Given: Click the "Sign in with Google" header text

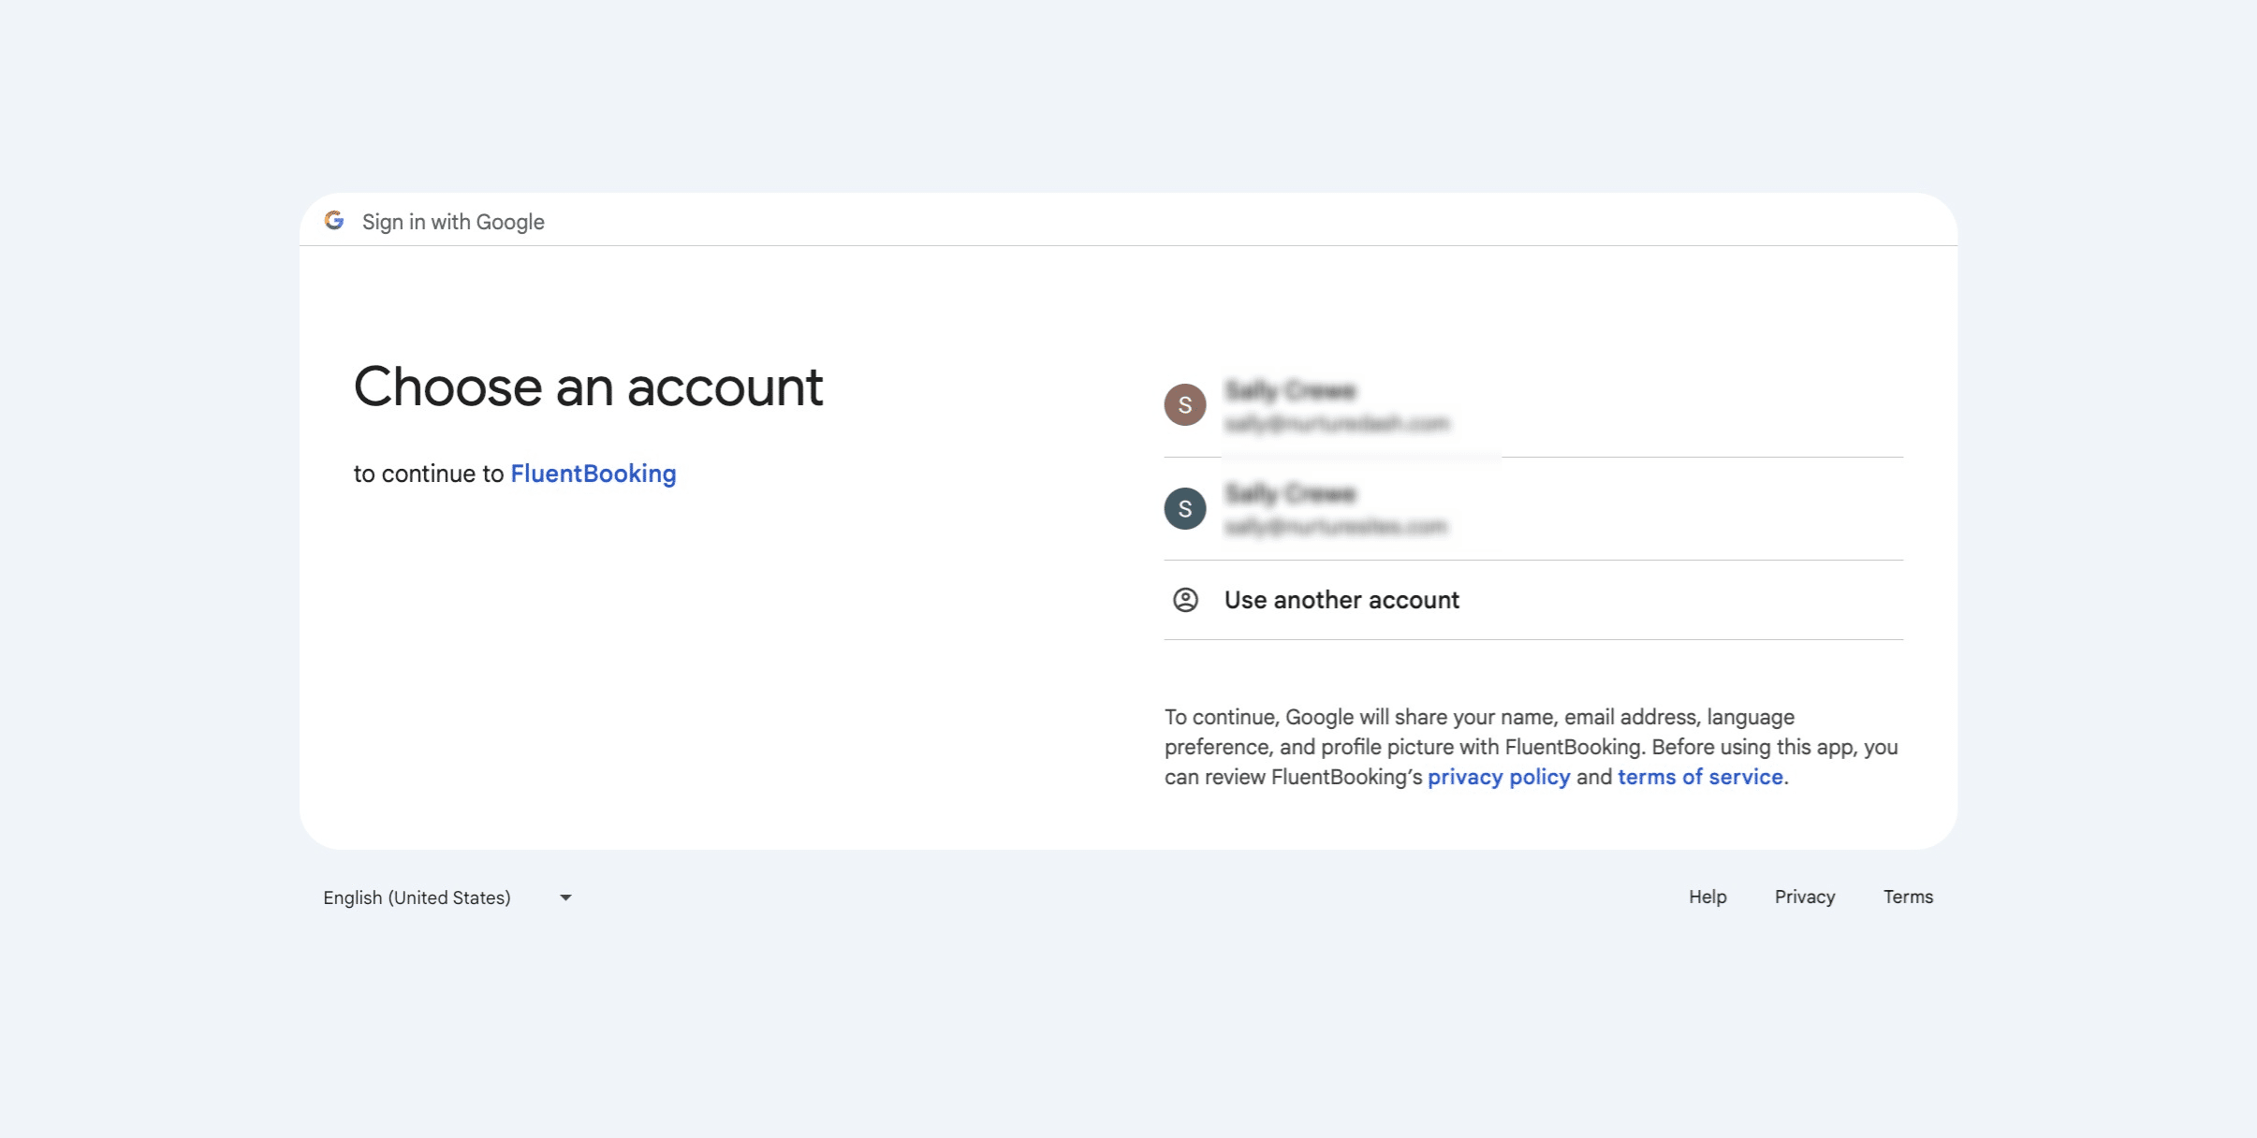Looking at the screenshot, I should tap(453, 221).
